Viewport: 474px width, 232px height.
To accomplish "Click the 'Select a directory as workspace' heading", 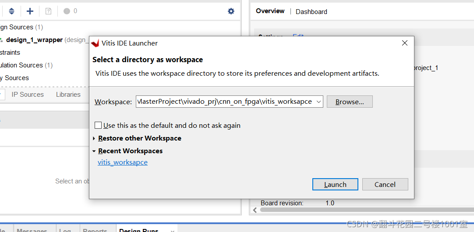I will 148,60.
